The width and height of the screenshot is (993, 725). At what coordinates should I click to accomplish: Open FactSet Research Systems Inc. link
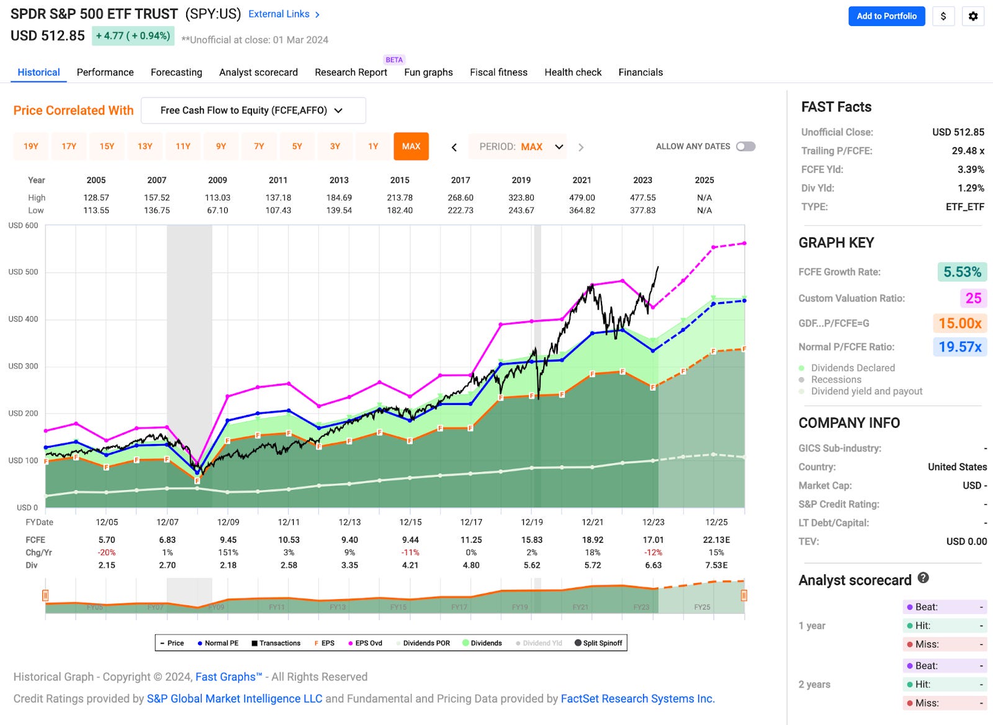(x=638, y=698)
